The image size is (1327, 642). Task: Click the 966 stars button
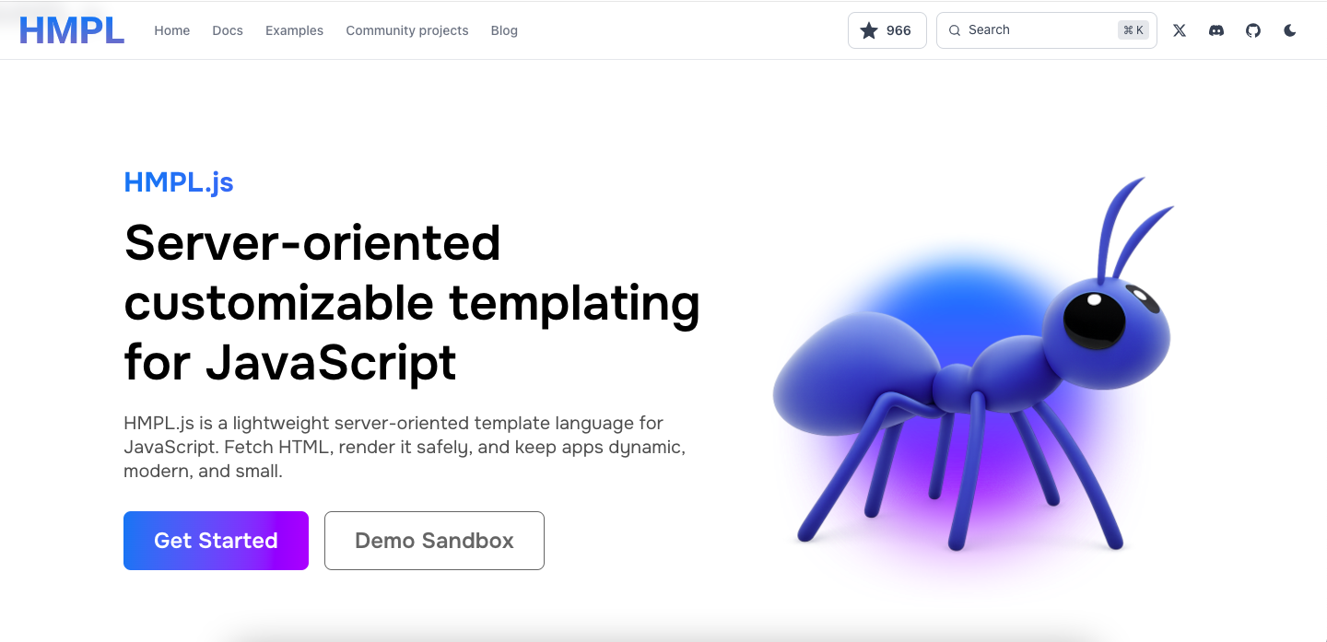[x=887, y=30]
